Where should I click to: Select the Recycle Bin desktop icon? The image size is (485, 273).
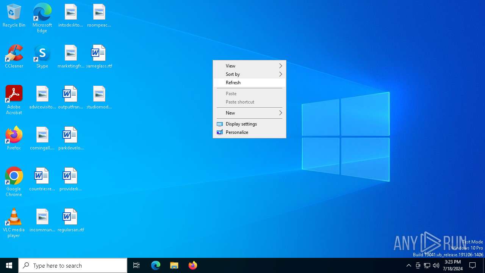(x=14, y=16)
